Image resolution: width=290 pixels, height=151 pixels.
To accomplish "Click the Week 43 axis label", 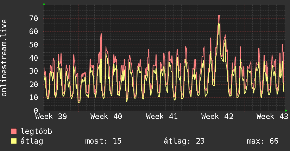I will pos(272,117).
